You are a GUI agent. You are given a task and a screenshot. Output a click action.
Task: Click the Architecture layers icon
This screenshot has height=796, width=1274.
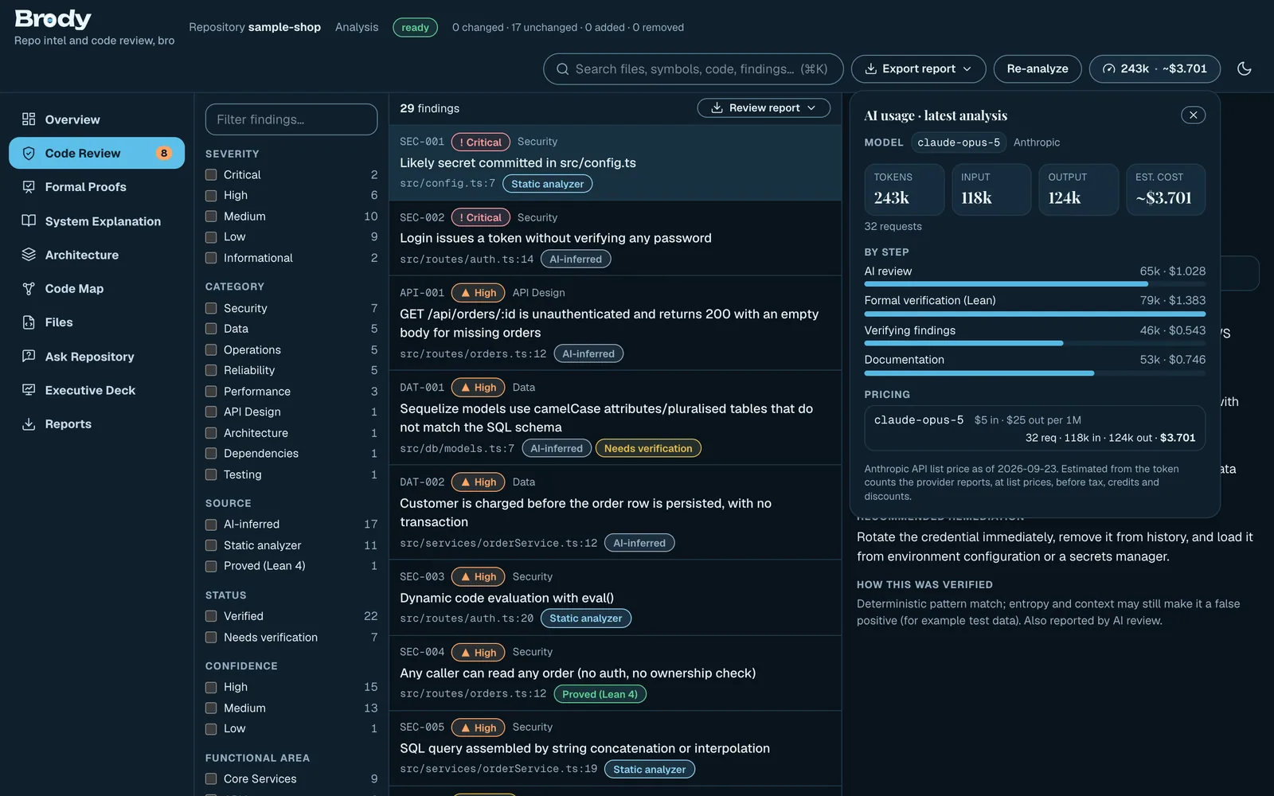[x=29, y=255]
